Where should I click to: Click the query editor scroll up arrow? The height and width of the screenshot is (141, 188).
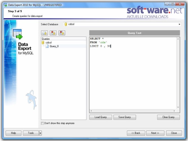click(178, 39)
